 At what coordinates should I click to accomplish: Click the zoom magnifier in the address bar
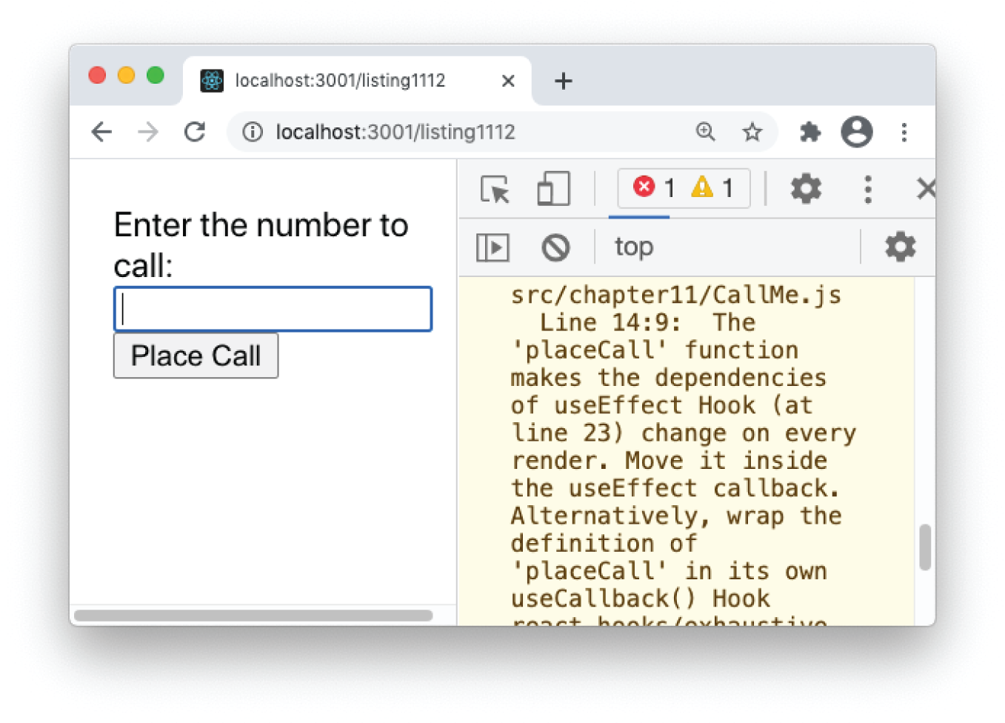click(706, 132)
